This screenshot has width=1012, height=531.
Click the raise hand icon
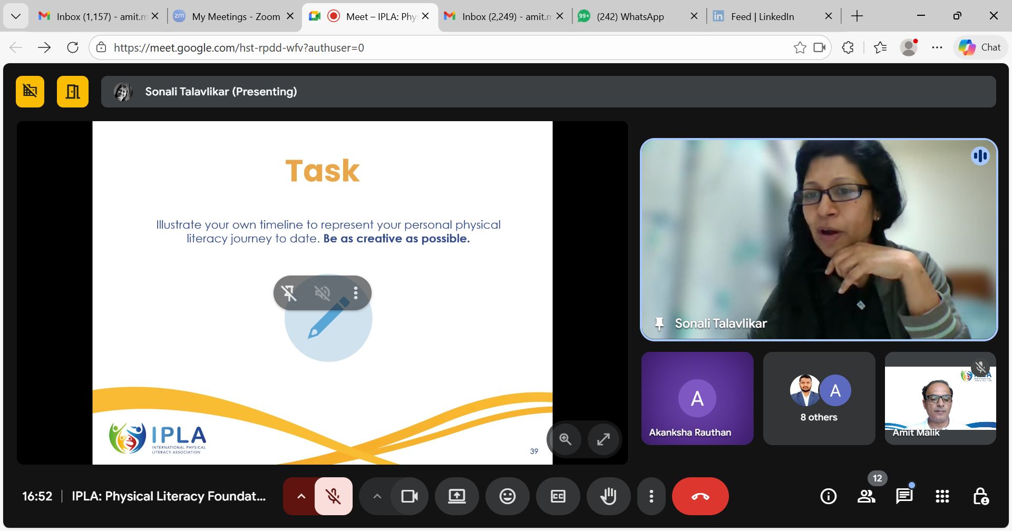coord(608,496)
